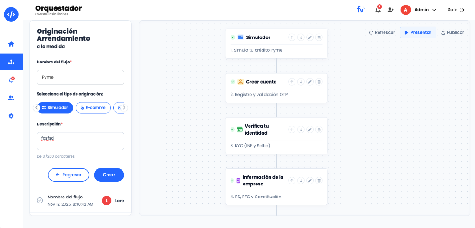Click the add user icon in header
Image resolution: width=475 pixels, height=228 pixels.
coord(391,10)
